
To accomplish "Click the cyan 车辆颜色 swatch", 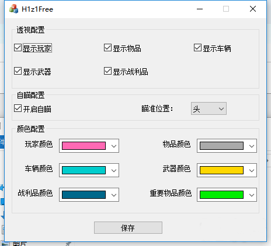I will point(84,170).
